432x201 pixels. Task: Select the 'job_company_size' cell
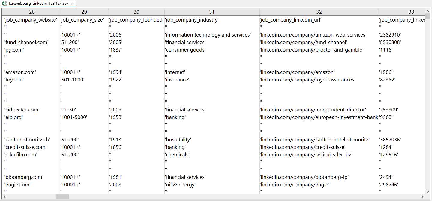coord(84,20)
